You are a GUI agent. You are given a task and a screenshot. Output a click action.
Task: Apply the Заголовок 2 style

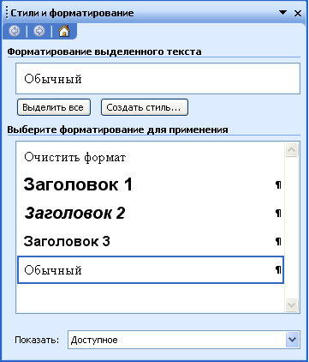[151, 213]
